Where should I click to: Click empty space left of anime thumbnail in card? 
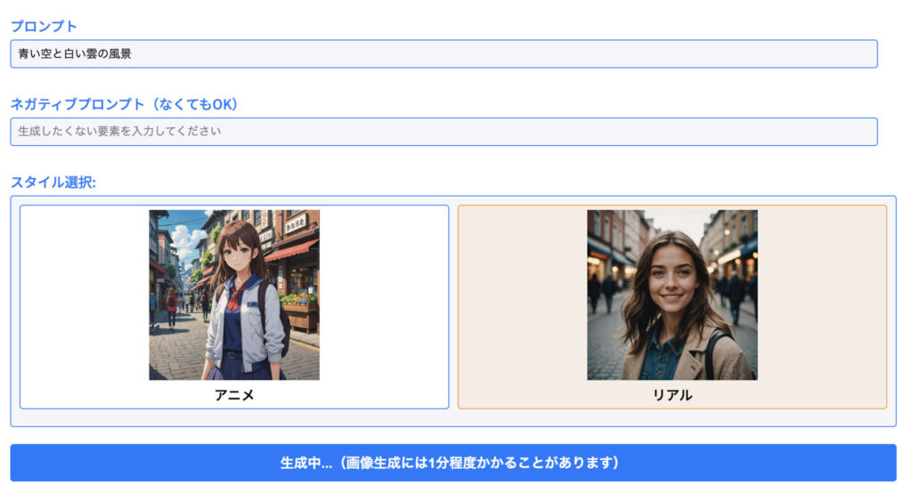coord(85,295)
